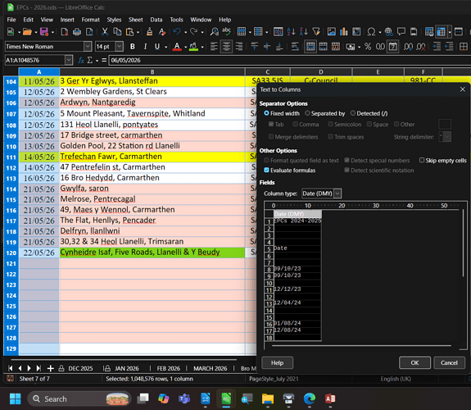The height and width of the screenshot is (410, 471).
Task: Switch to the FEB 2026 sheet tab
Action: [x=169, y=368]
